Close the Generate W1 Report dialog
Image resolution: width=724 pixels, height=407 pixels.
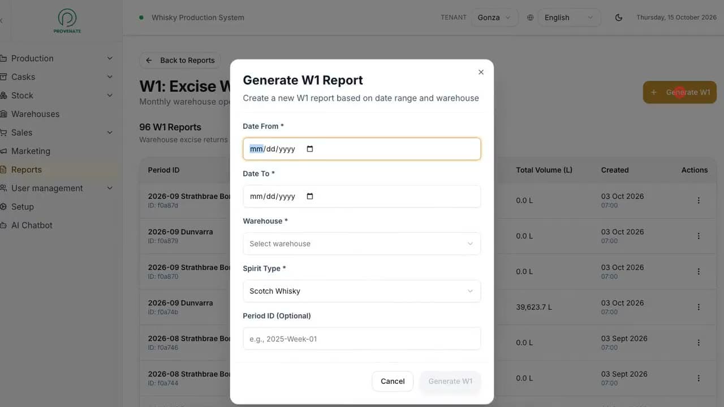[481, 72]
